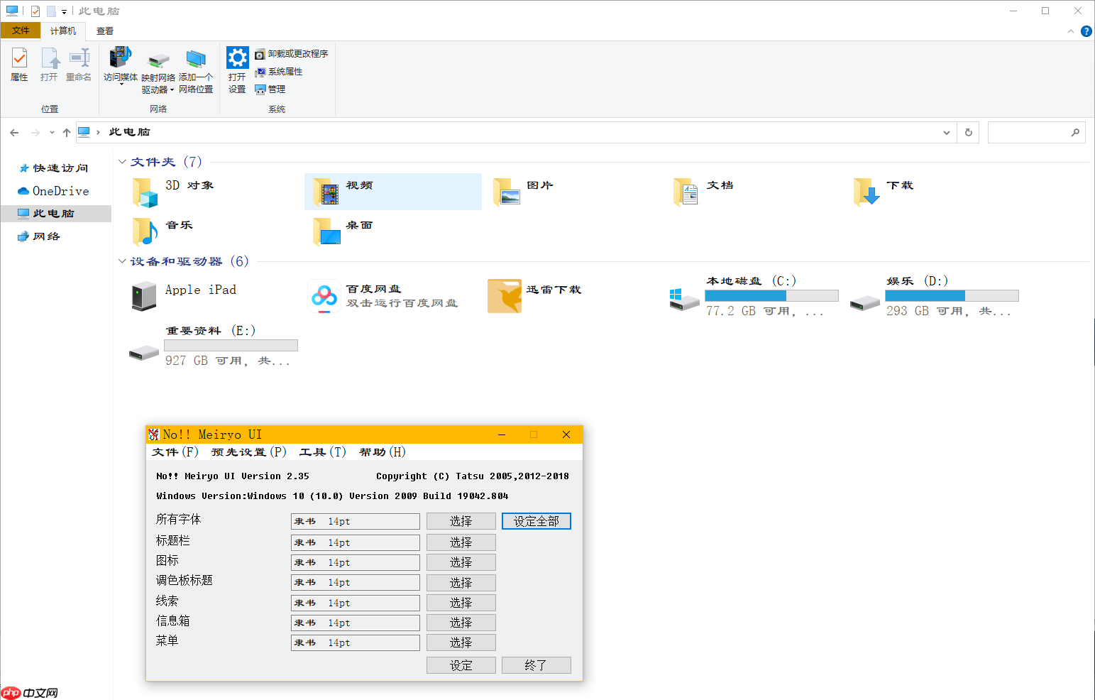Select the 迅雷下载 (Xunlei Download) folder icon
This screenshot has width=1095, height=700.
[x=505, y=296]
